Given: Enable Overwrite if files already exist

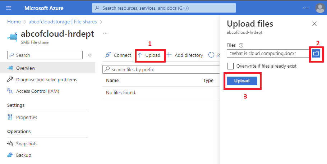Looking at the screenshot, I should (230, 66).
